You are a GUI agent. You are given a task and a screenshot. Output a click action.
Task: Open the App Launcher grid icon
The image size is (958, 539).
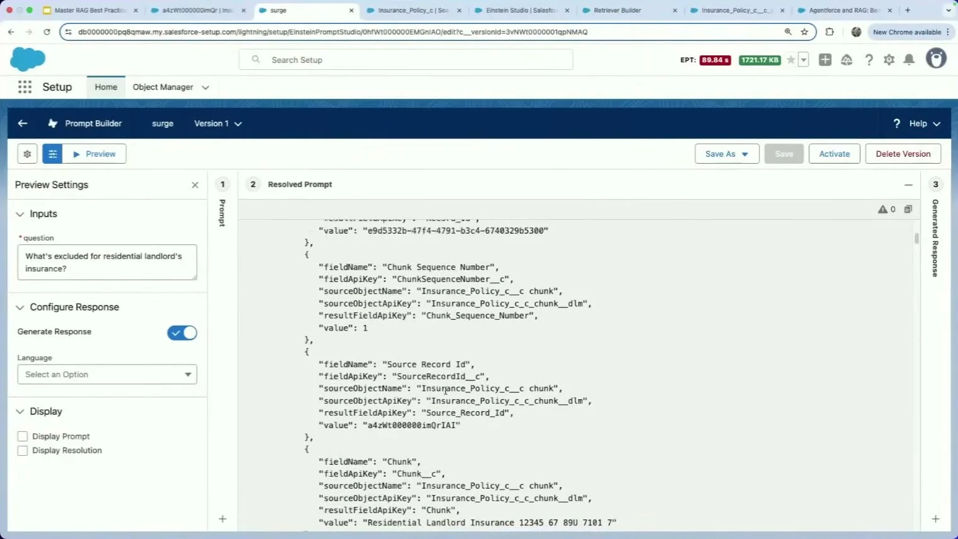point(25,87)
